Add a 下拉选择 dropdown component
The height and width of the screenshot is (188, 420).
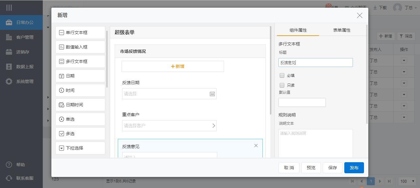point(80,148)
